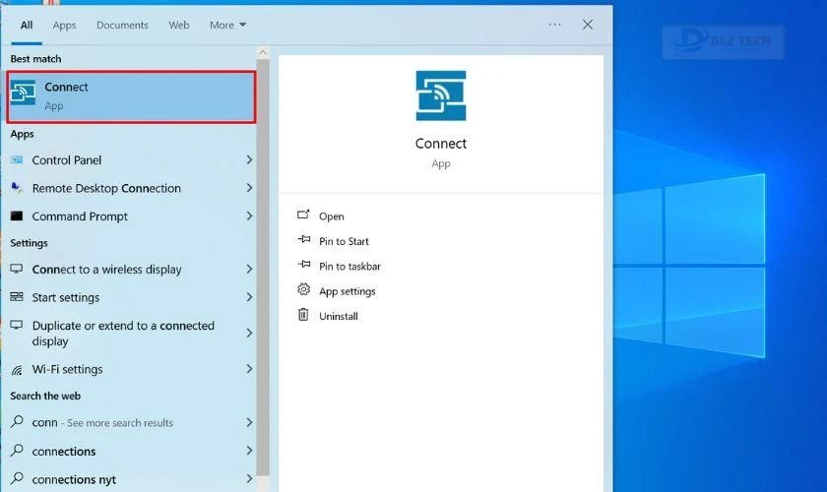827x492 pixels.
Task: Click the results list scrollbar thumb
Action: pos(263,268)
